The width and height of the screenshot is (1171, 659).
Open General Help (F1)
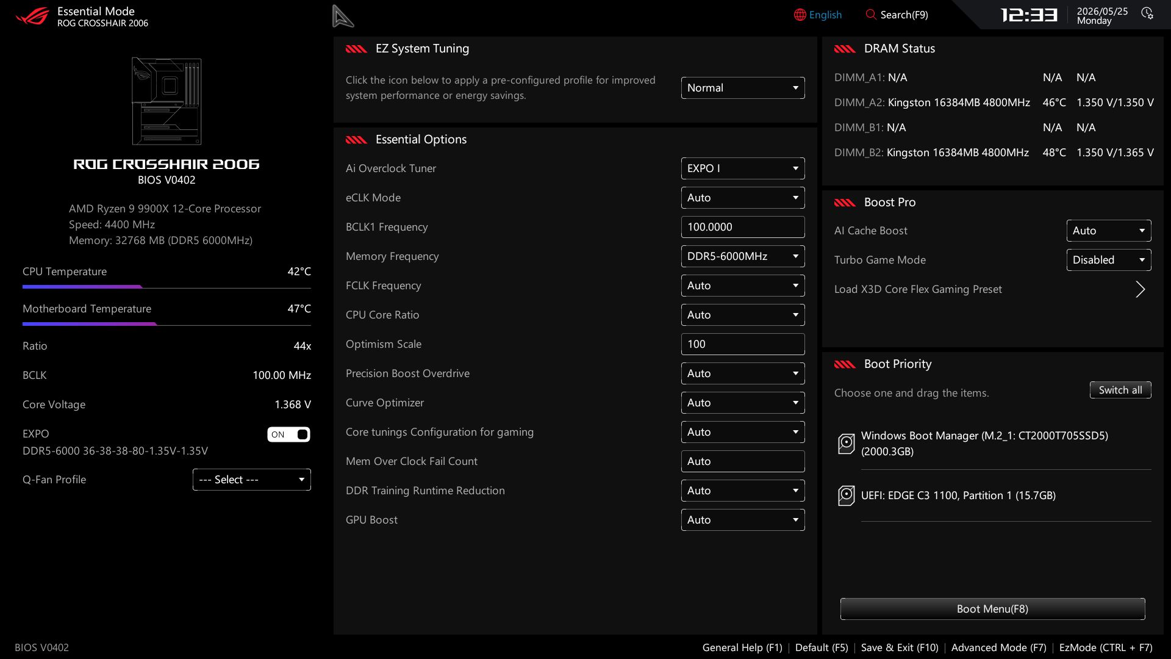click(742, 647)
